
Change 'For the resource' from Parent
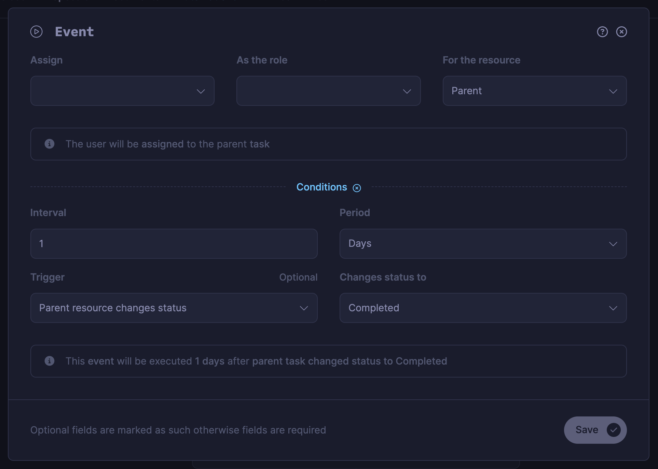point(534,91)
